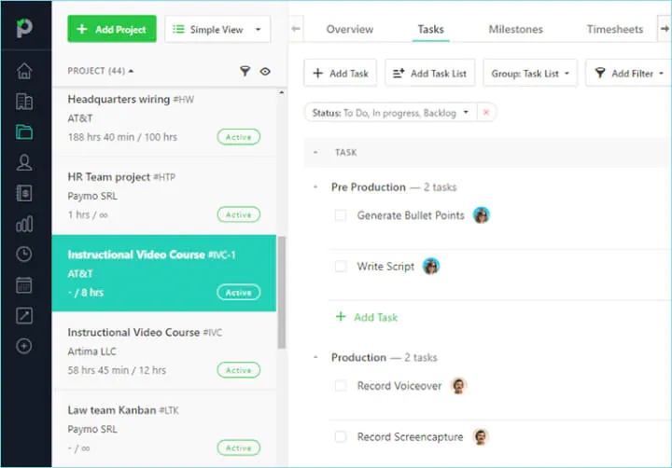Click the Pre Production list title

click(368, 187)
